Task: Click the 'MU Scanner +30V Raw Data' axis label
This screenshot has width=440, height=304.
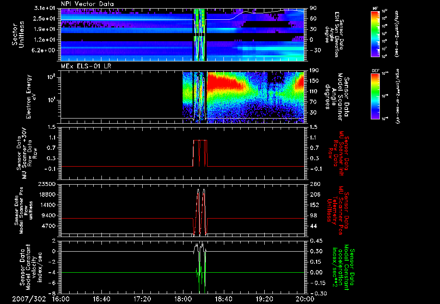Action: [x=27, y=153]
